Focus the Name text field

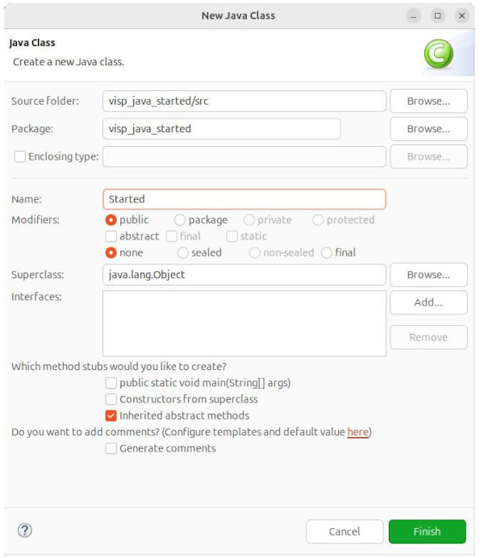pyautogui.click(x=244, y=199)
